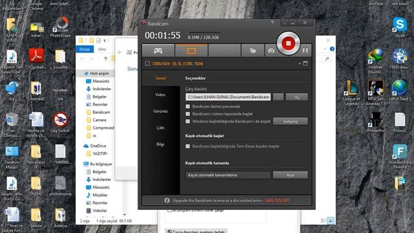Click the output folder path field

[x=228, y=97]
